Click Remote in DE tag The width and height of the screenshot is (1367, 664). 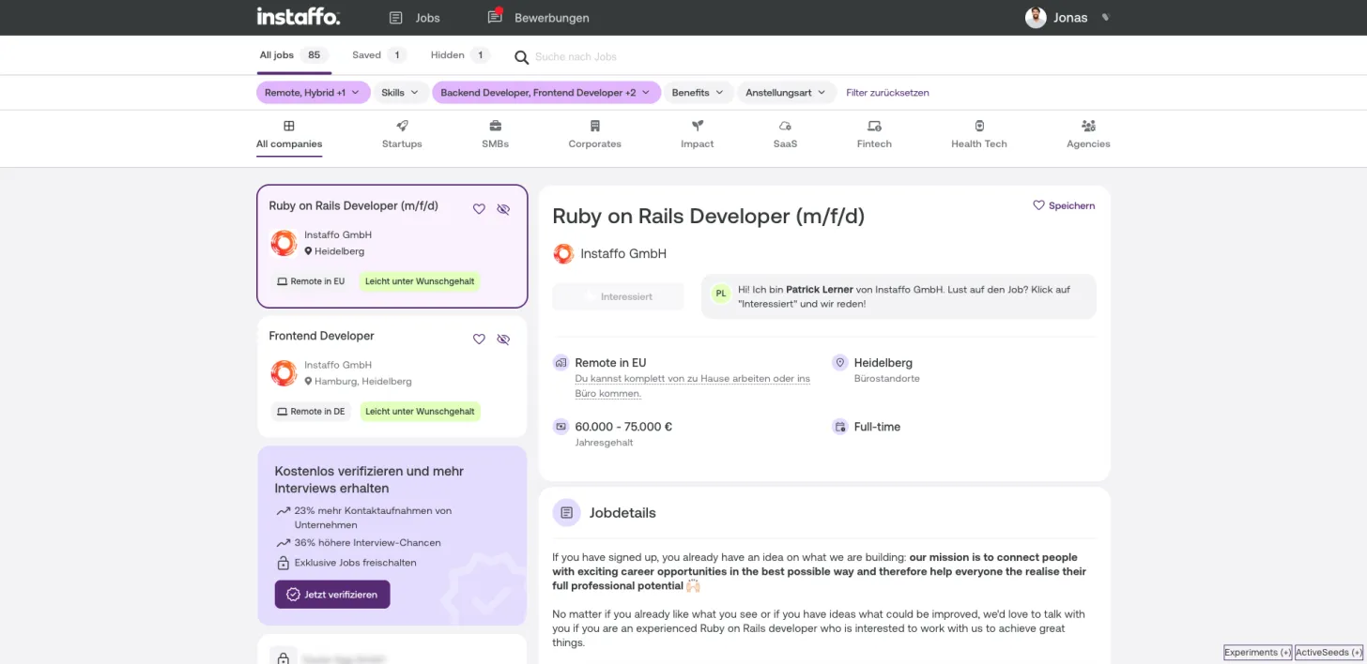[x=310, y=412]
